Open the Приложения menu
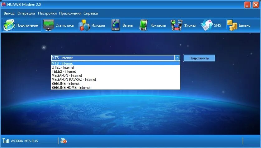This screenshot has height=148, width=261. [x=70, y=13]
